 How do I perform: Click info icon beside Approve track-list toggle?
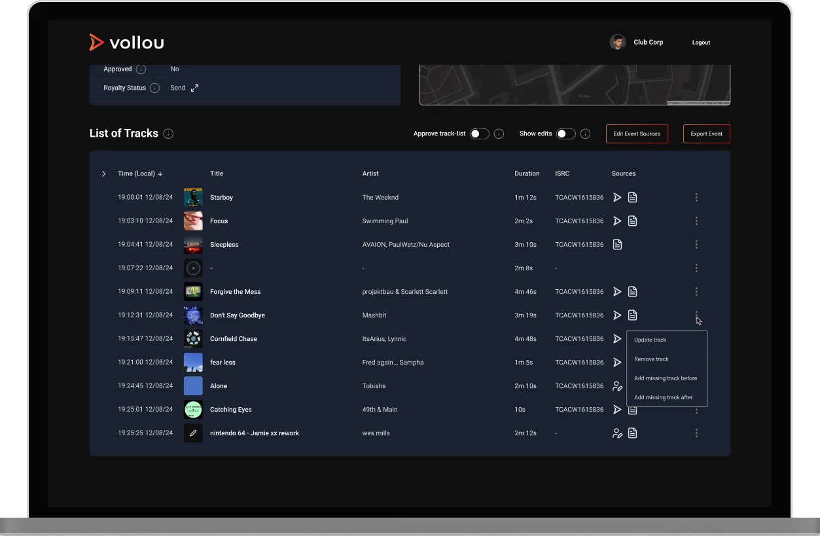tap(499, 134)
